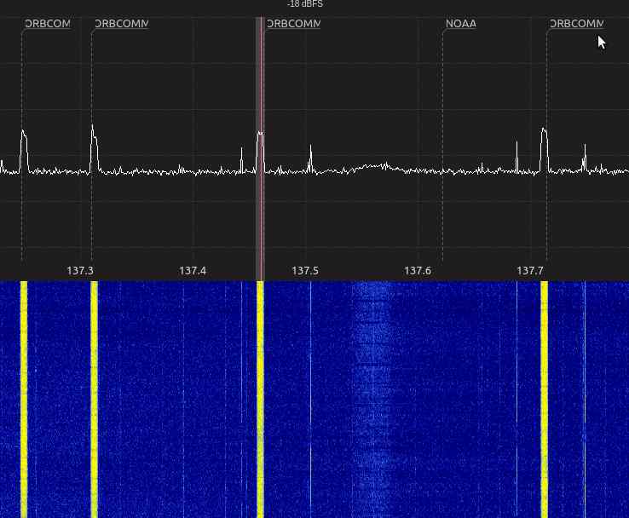Click the rightmost ORBCOMM bookmark label

[x=576, y=24]
